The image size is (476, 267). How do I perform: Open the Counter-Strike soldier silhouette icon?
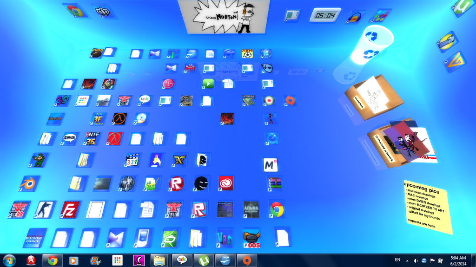pyautogui.click(x=45, y=210)
